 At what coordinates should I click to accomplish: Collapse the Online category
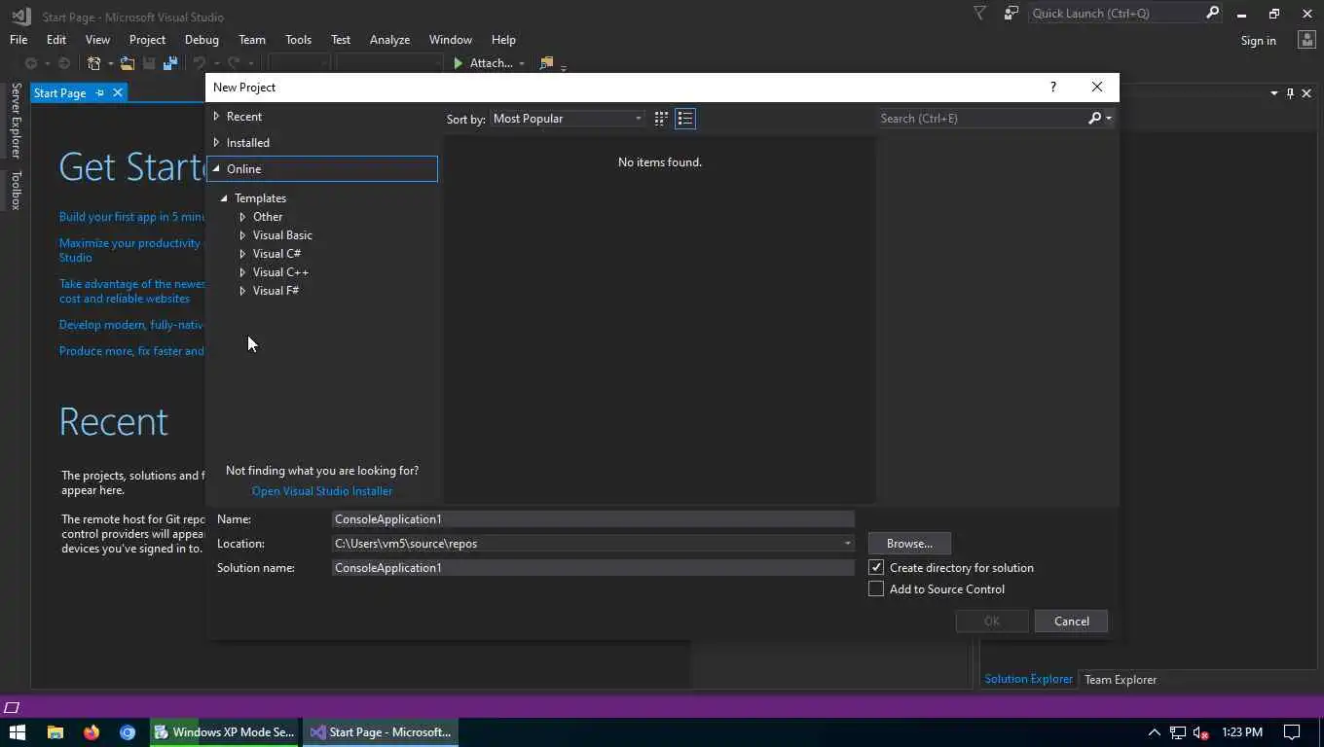pos(216,169)
